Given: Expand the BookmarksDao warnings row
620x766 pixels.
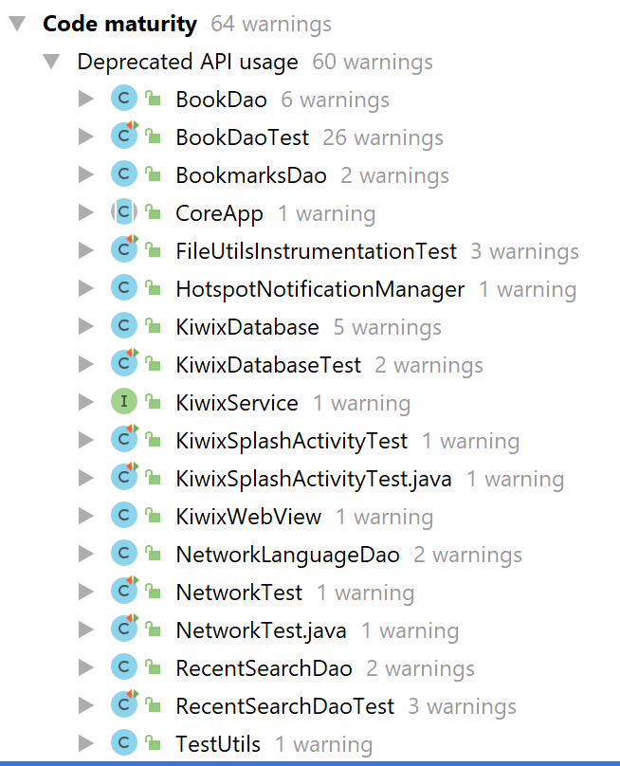Looking at the screenshot, I should (x=86, y=174).
